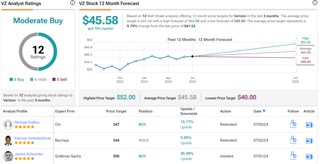Image resolution: width=323 pixels, height=164 pixels.
Task: Open James Schneider profile link
Action: point(28,154)
